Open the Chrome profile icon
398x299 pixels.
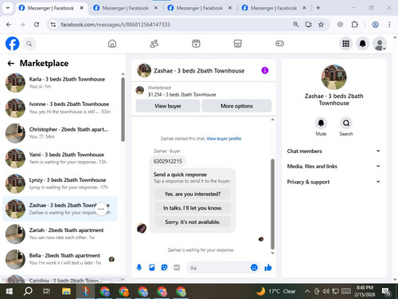[375, 25]
